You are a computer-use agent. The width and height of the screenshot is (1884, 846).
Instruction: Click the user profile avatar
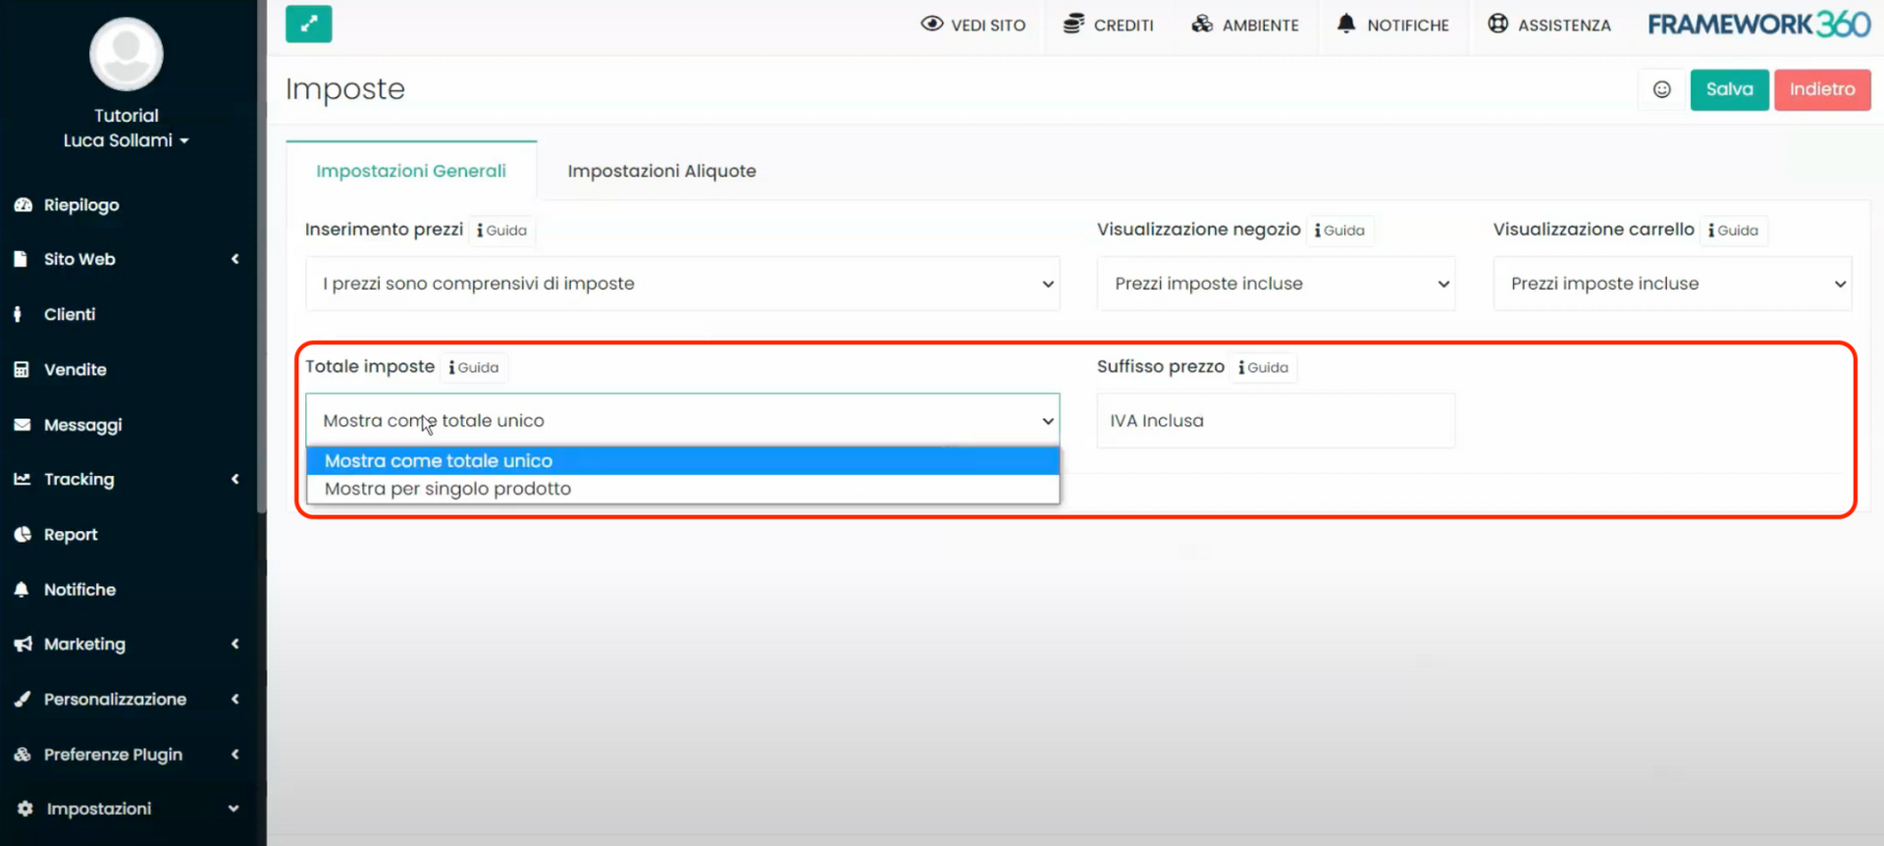click(126, 54)
